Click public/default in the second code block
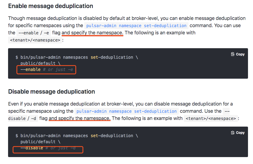The image size is (253, 164). 38,142
